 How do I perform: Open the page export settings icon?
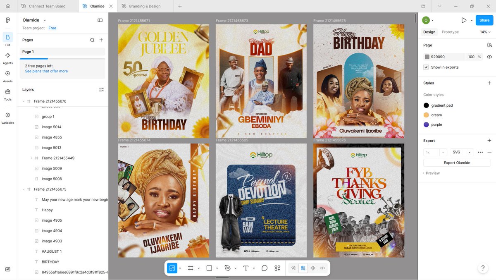(x=489, y=45)
